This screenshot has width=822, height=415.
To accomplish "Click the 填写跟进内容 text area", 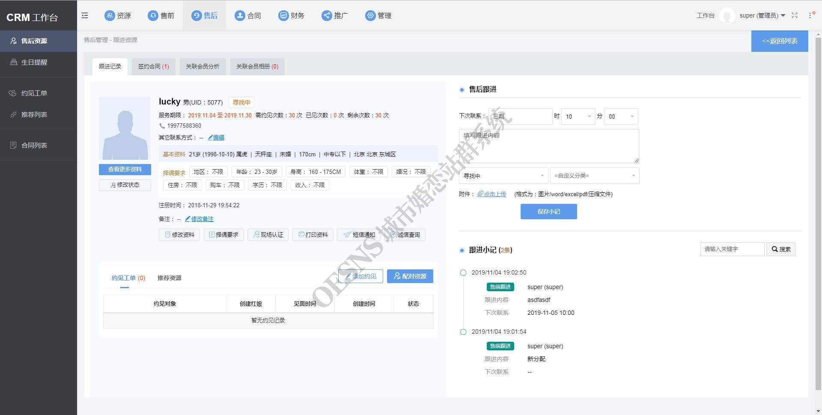I will click(549, 146).
